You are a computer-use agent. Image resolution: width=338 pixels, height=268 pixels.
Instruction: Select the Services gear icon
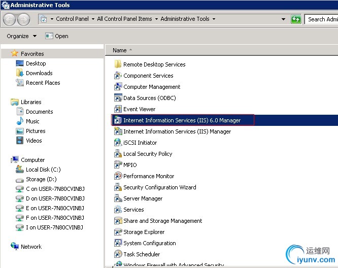pos(118,210)
